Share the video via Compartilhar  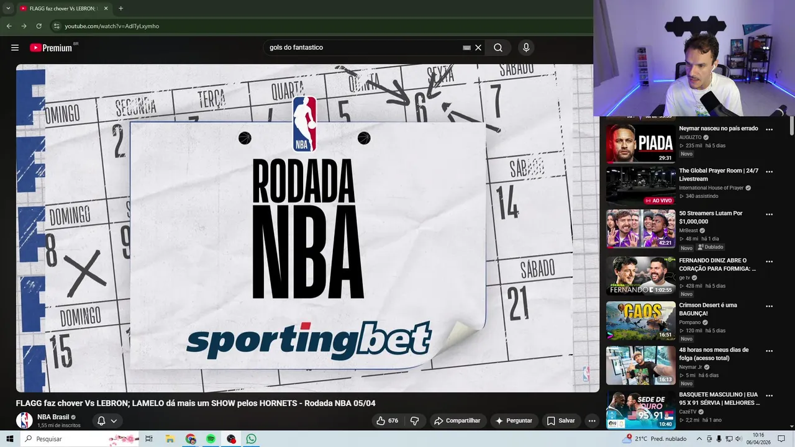point(458,421)
